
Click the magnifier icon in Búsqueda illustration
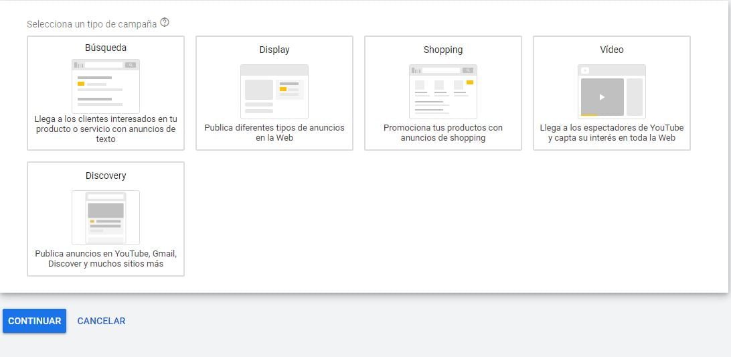click(x=131, y=65)
